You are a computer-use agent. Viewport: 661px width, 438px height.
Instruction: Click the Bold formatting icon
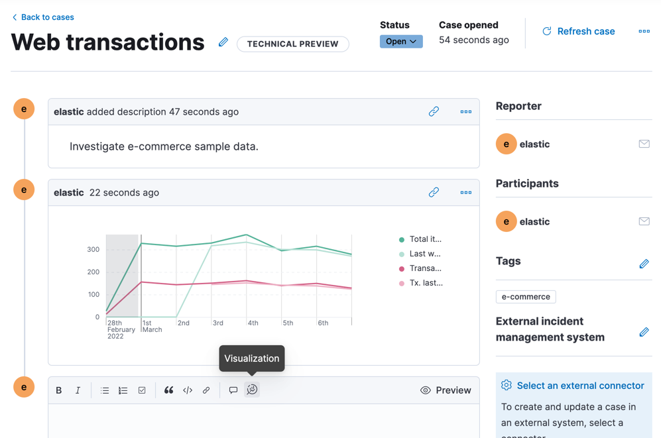(x=59, y=390)
